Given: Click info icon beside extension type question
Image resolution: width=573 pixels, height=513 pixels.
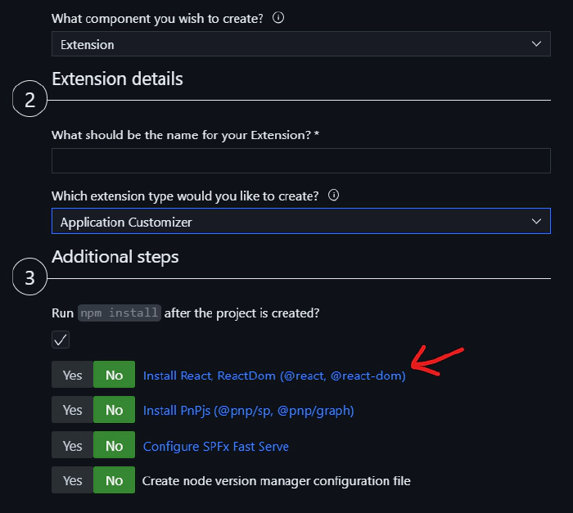Looking at the screenshot, I should point(333,196).
